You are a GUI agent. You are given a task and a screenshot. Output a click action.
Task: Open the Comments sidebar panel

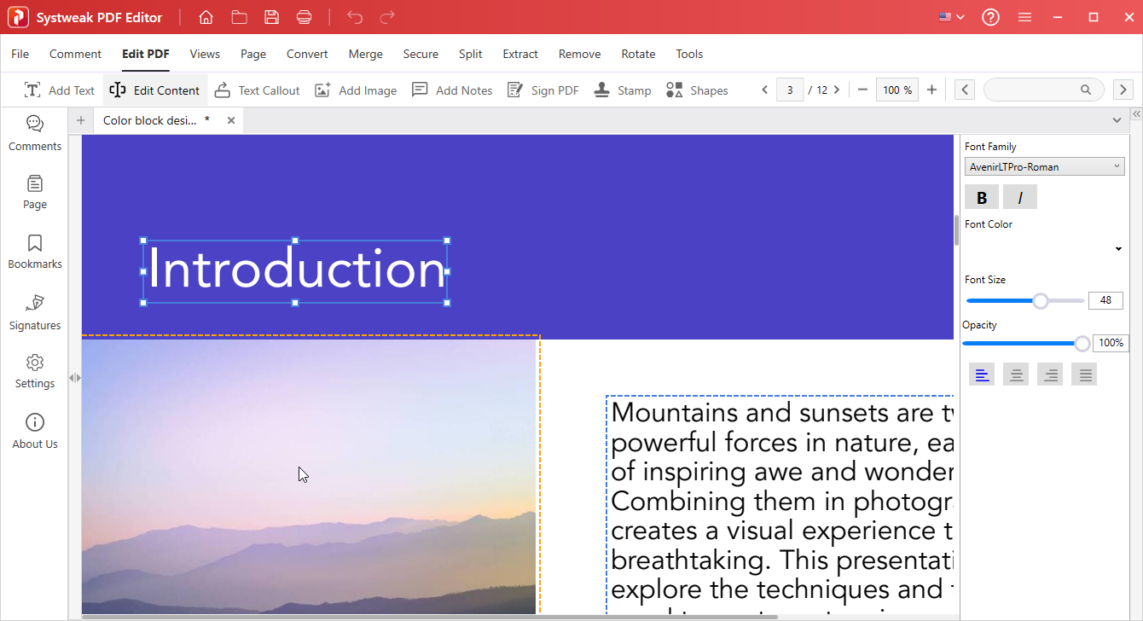[x=34, y=132]
